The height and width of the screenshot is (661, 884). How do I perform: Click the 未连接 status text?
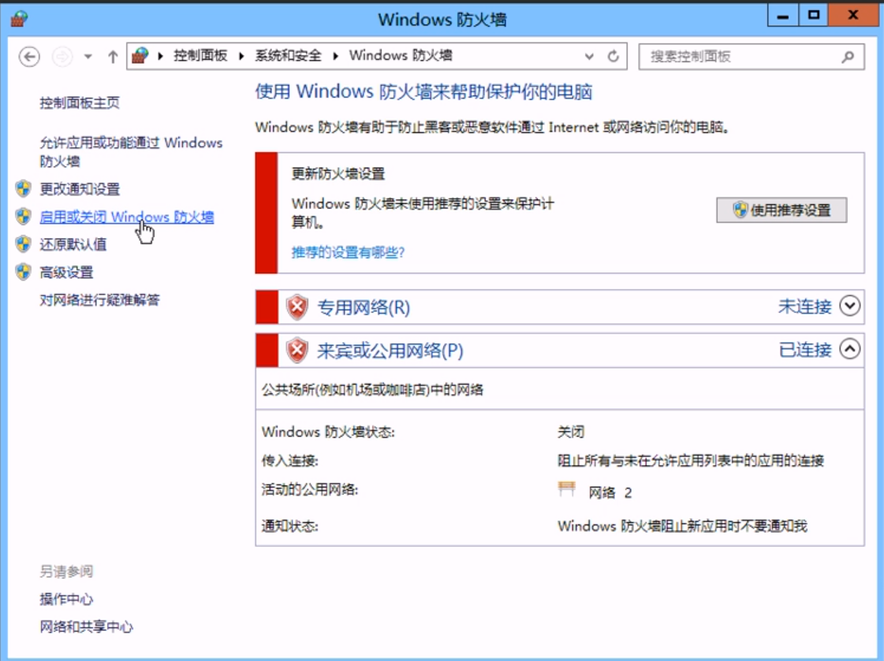coord(804,306)
